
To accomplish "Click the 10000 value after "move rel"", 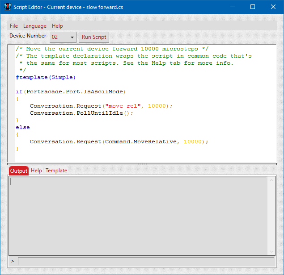I will pyautogui.click(x=157, y=106).
